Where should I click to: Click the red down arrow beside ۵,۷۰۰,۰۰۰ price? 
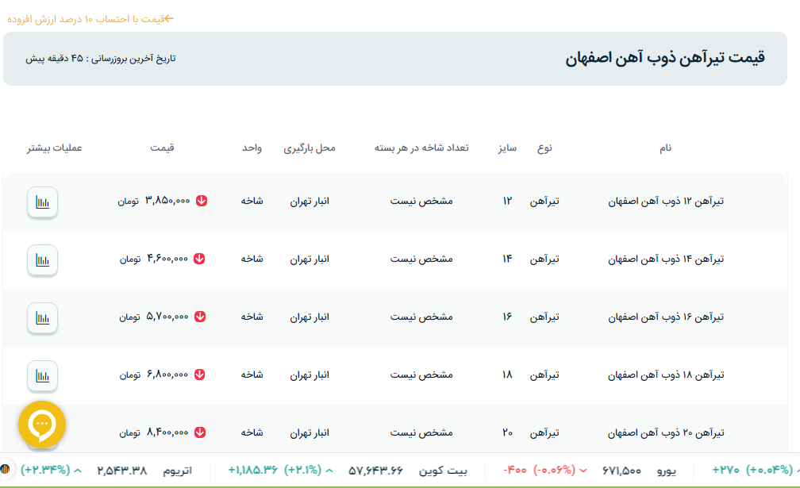200,317
